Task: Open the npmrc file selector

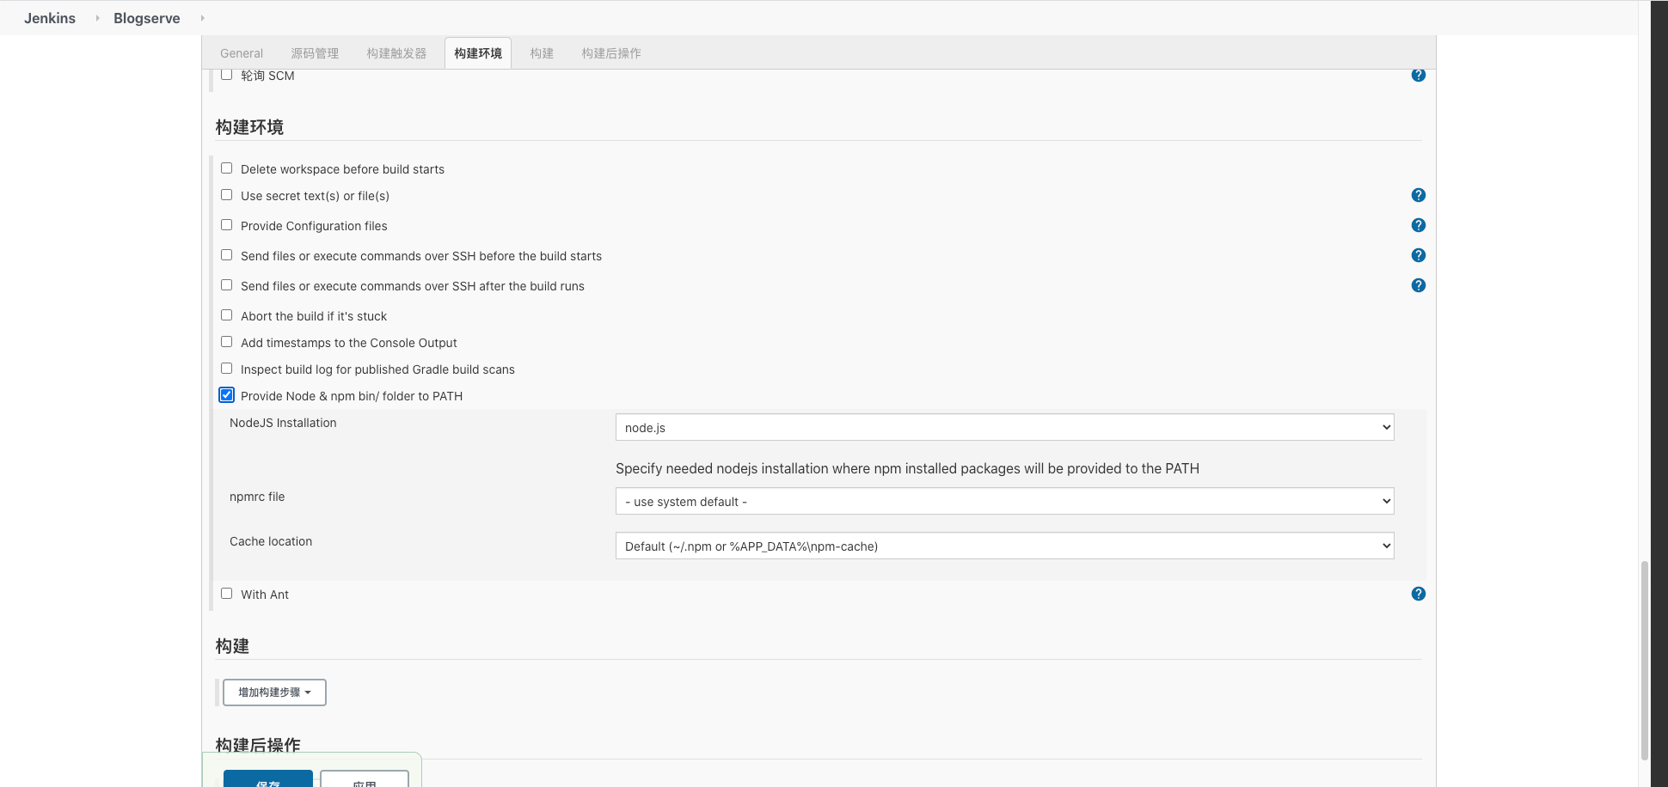Action: tap(1004, 501)
